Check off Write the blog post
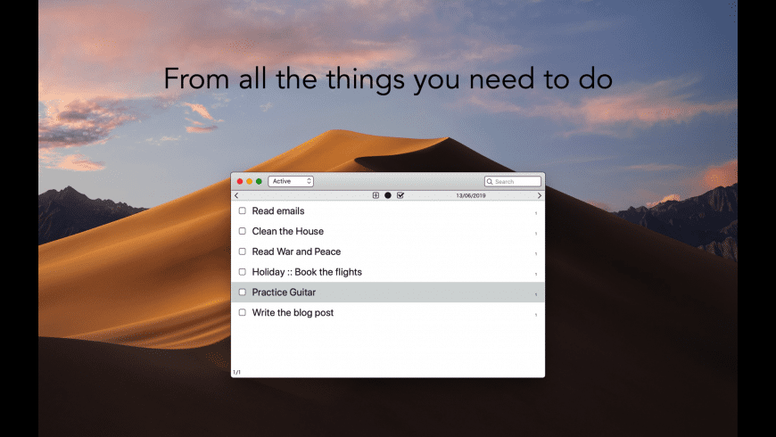Viewport: 776px width, 437px height. (242, 312)
